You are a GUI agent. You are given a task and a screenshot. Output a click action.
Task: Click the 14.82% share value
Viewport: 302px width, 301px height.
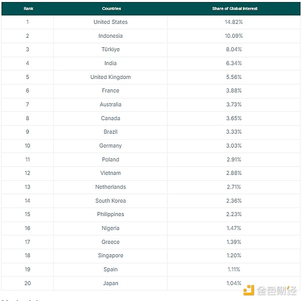(235, 22)
